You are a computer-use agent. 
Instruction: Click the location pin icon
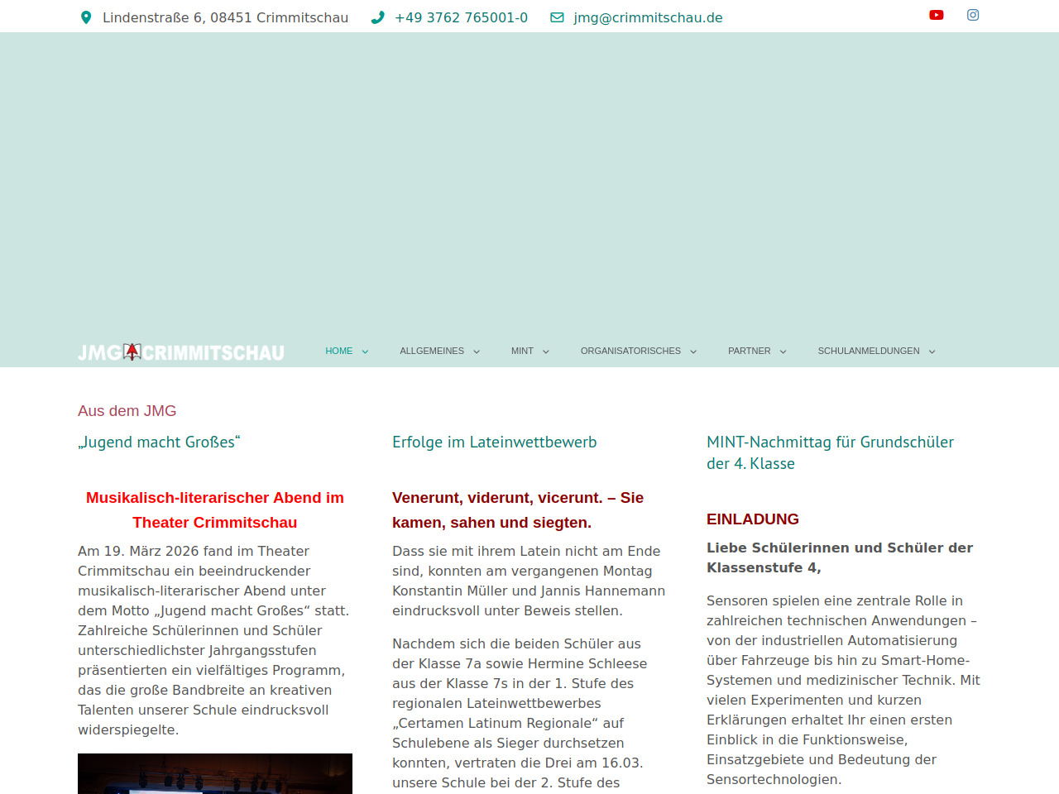[x=86, y=17]
